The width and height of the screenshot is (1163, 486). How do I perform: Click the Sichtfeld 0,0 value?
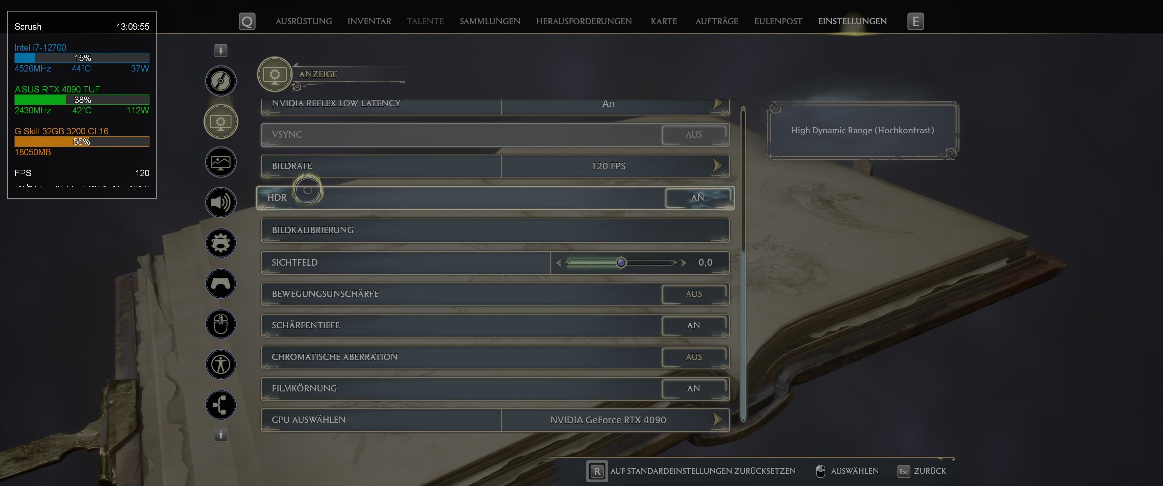coord(705,262)
